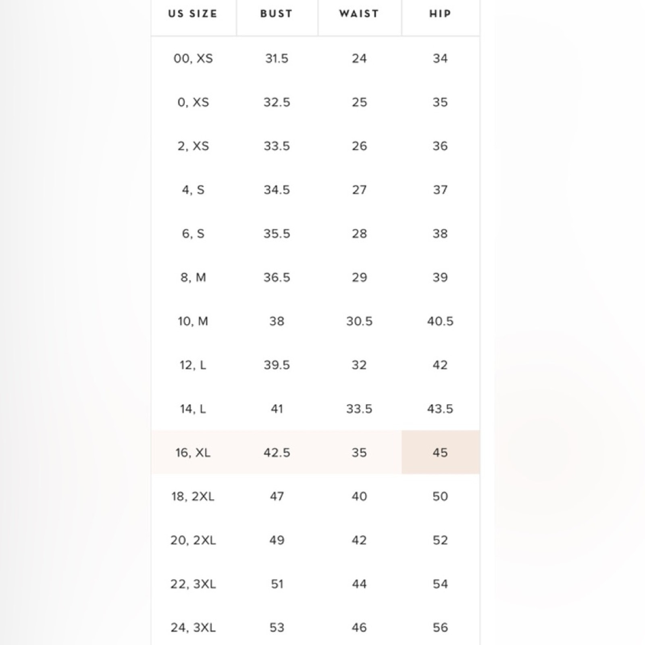This screenshot has height=645, width=645.
Task: Click hip value 56
Action: (440, 628)
